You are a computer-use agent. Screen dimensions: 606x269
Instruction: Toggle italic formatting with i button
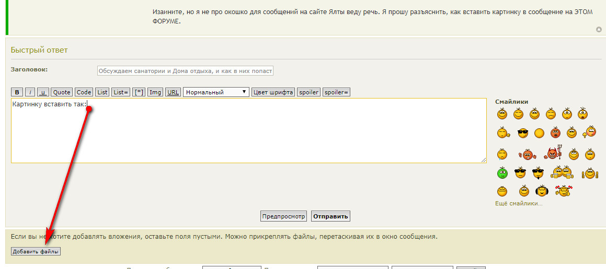pos(30,92)
